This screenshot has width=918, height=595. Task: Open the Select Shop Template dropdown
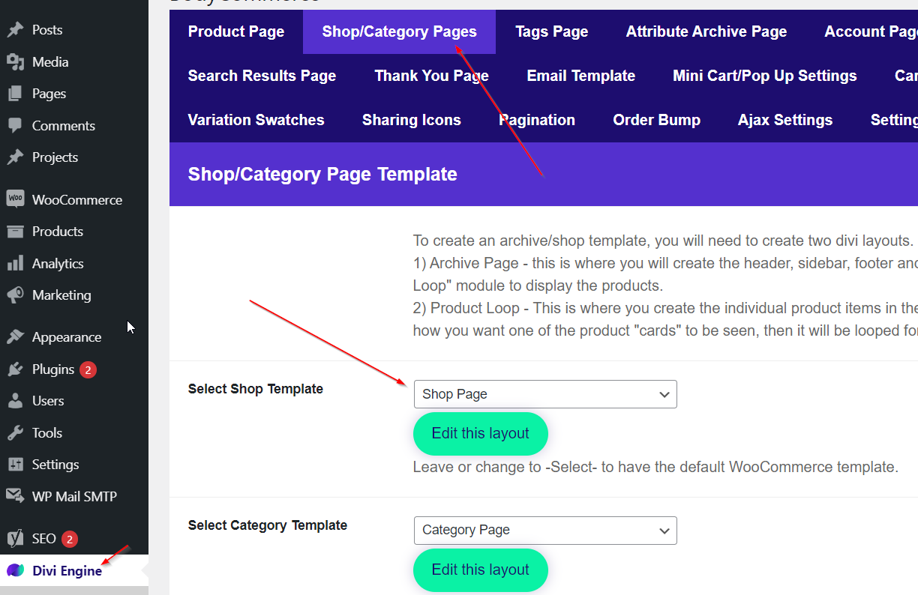544,394
